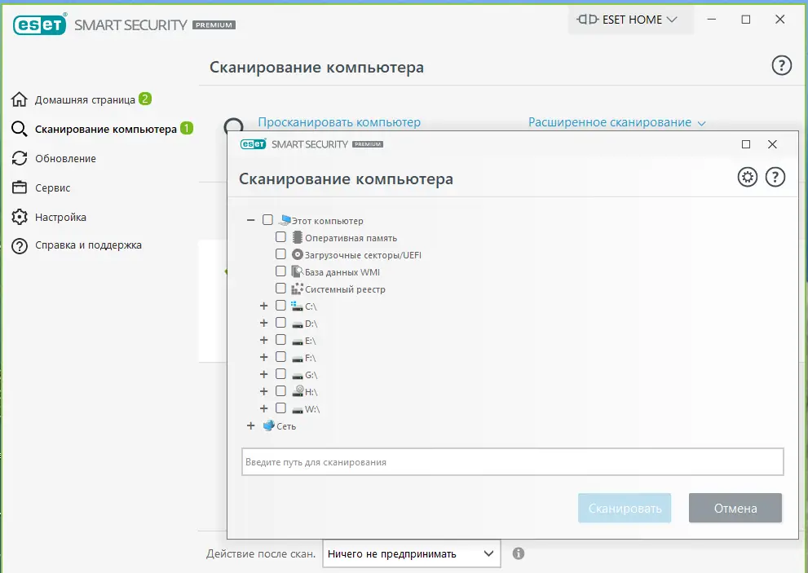The width and height of the screenshot is (808, 573).
Task: Close the scan dialog window
Action: 772,144
